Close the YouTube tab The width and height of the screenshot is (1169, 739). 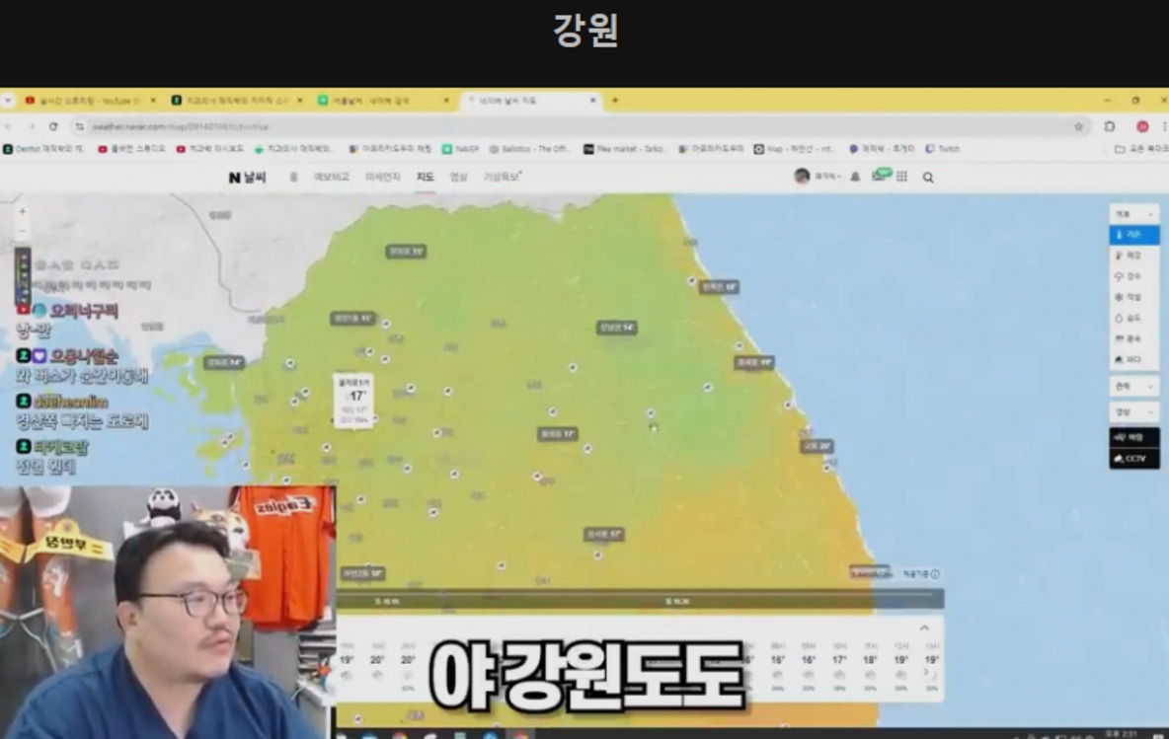[x=153, y=100]
